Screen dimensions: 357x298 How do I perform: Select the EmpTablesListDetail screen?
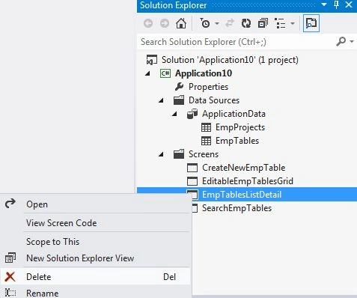(242, 195)
